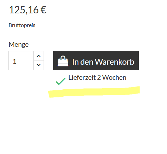Screen dimensions: 167x154
Task: Click the euro sign in the price
Action: click(44, 10)
